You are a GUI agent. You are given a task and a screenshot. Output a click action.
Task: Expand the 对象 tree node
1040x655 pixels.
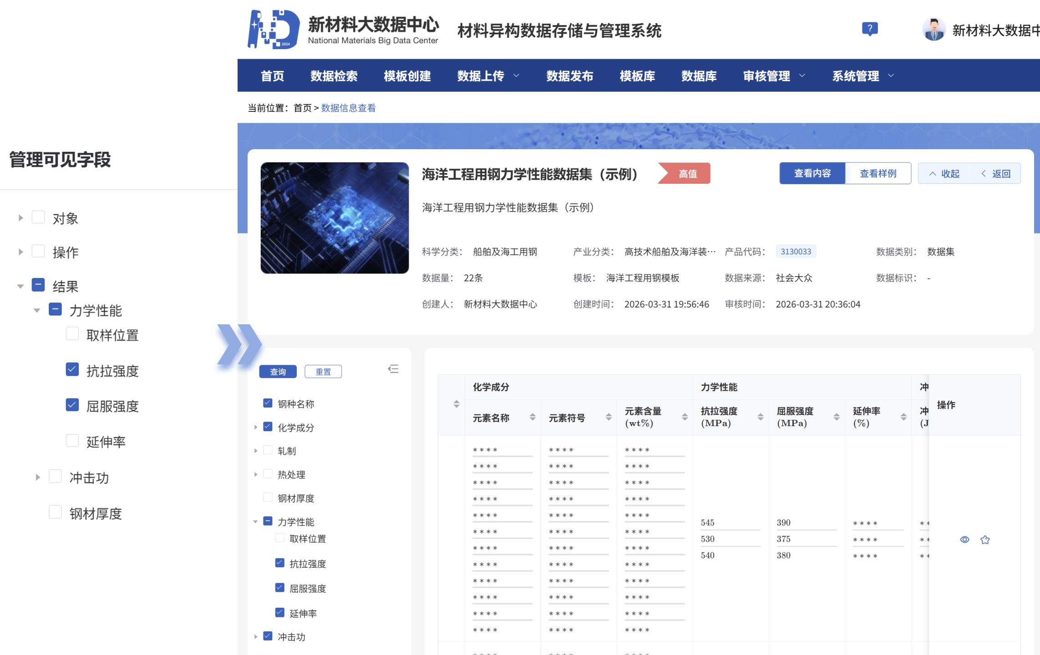coord(20,218)
